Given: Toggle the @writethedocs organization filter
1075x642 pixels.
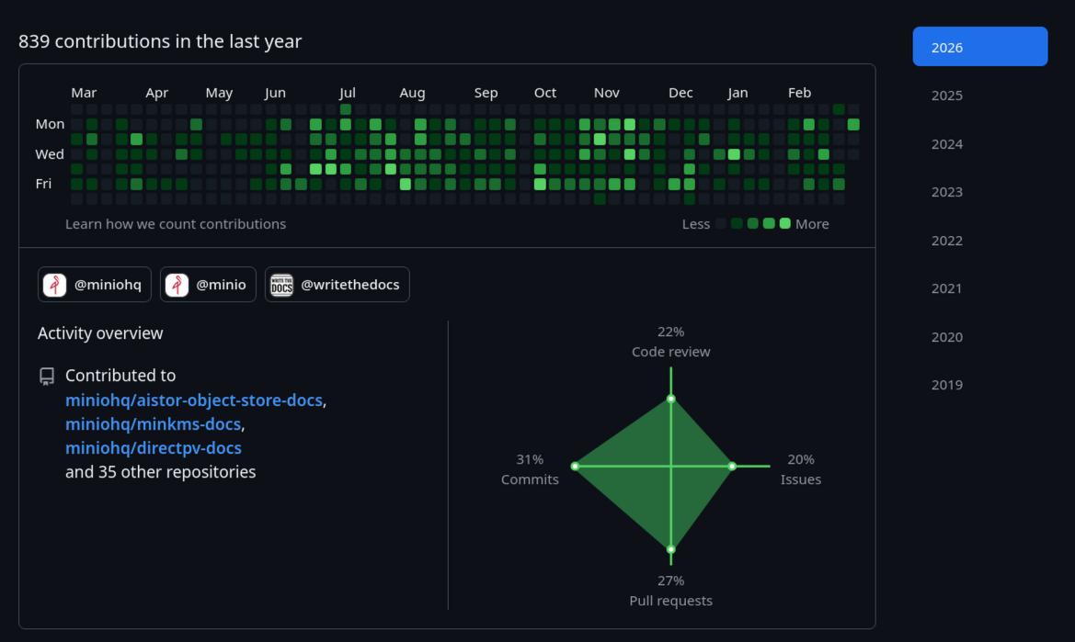Looking at the screenshot, I should coord(337,284).
